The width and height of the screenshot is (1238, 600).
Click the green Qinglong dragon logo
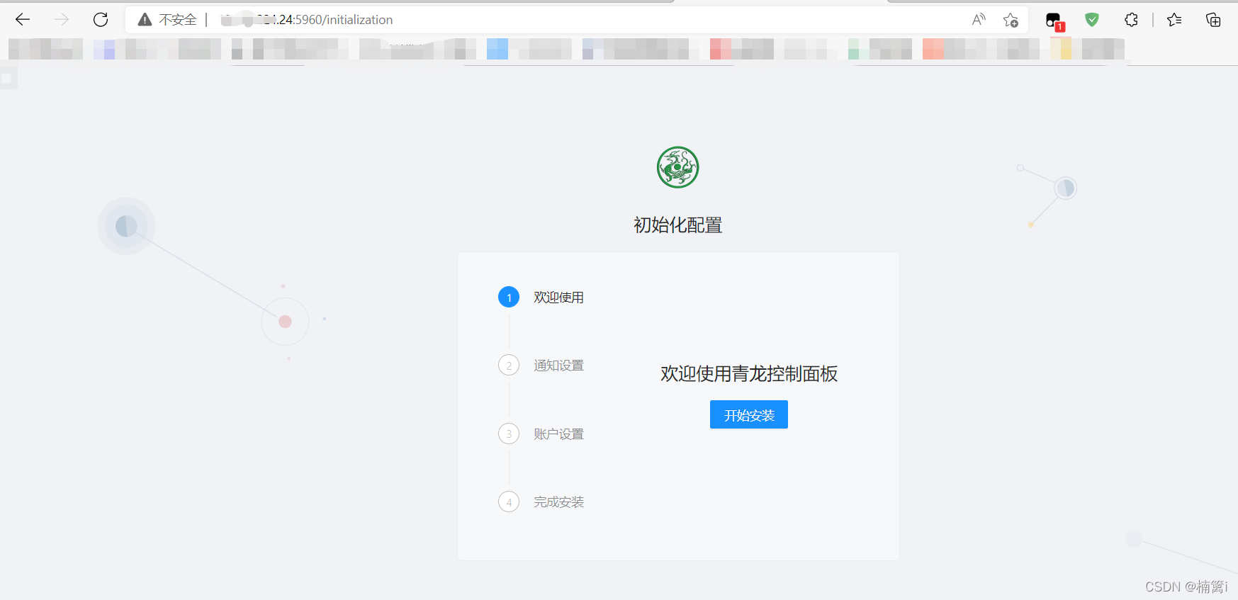tap(677, 167)
